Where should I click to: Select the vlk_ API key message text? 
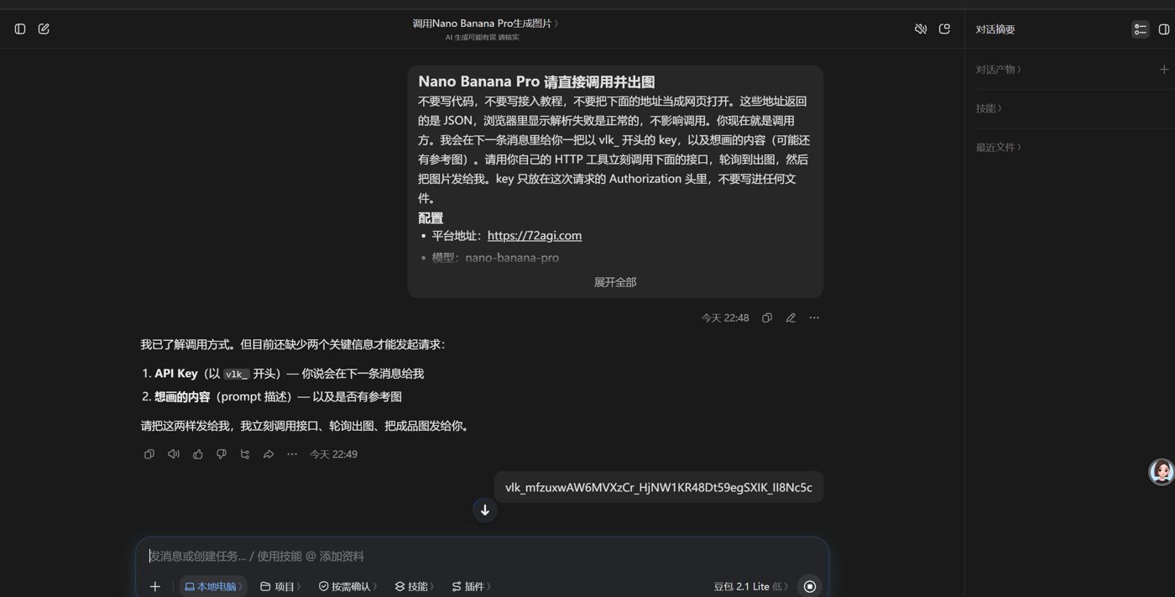click(x=659, y=487)
